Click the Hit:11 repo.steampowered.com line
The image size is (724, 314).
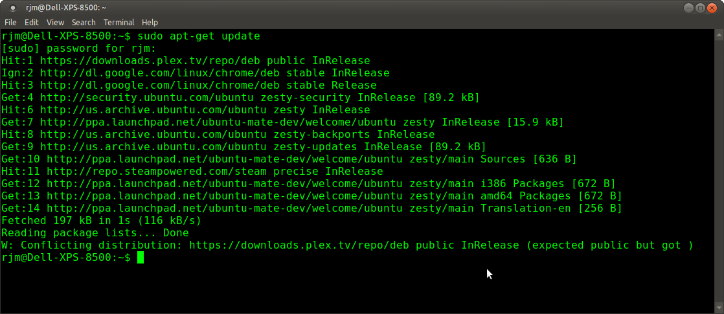coord(192,172)
